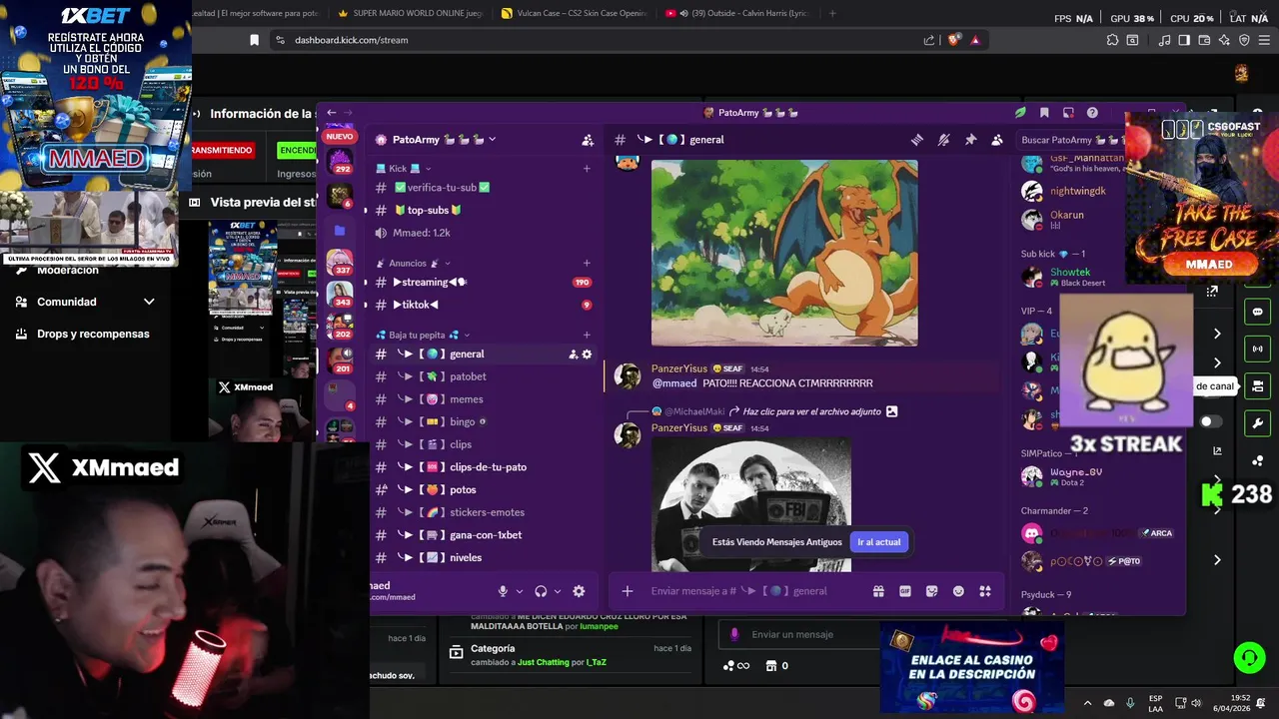Switch to Outside - Calvin Harris tab
Screen dimensions: 1279x719
[x=737, y=13]
